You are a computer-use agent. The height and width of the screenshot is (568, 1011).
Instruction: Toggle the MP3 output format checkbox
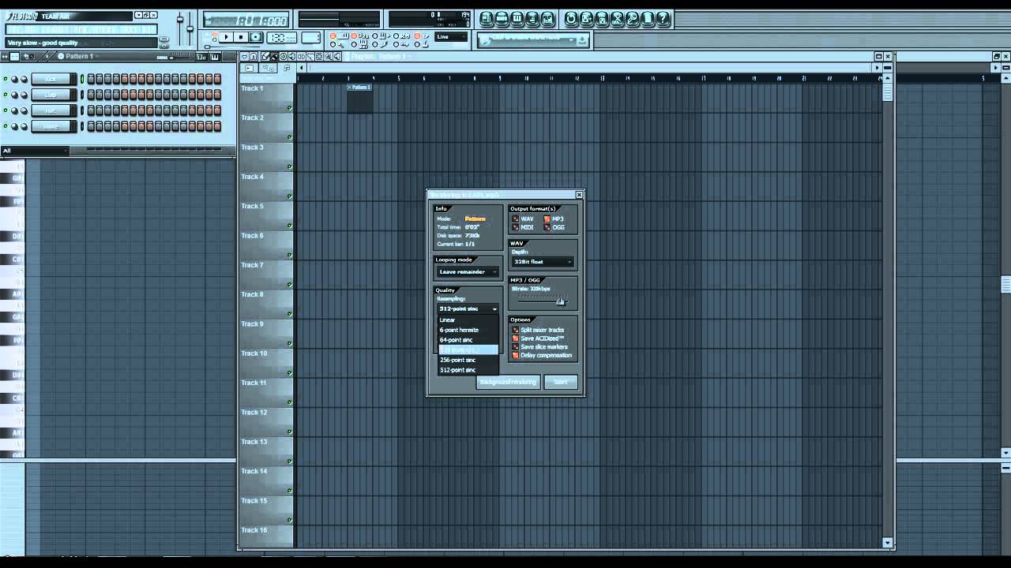pyautogui.click(x=547, y=219)
